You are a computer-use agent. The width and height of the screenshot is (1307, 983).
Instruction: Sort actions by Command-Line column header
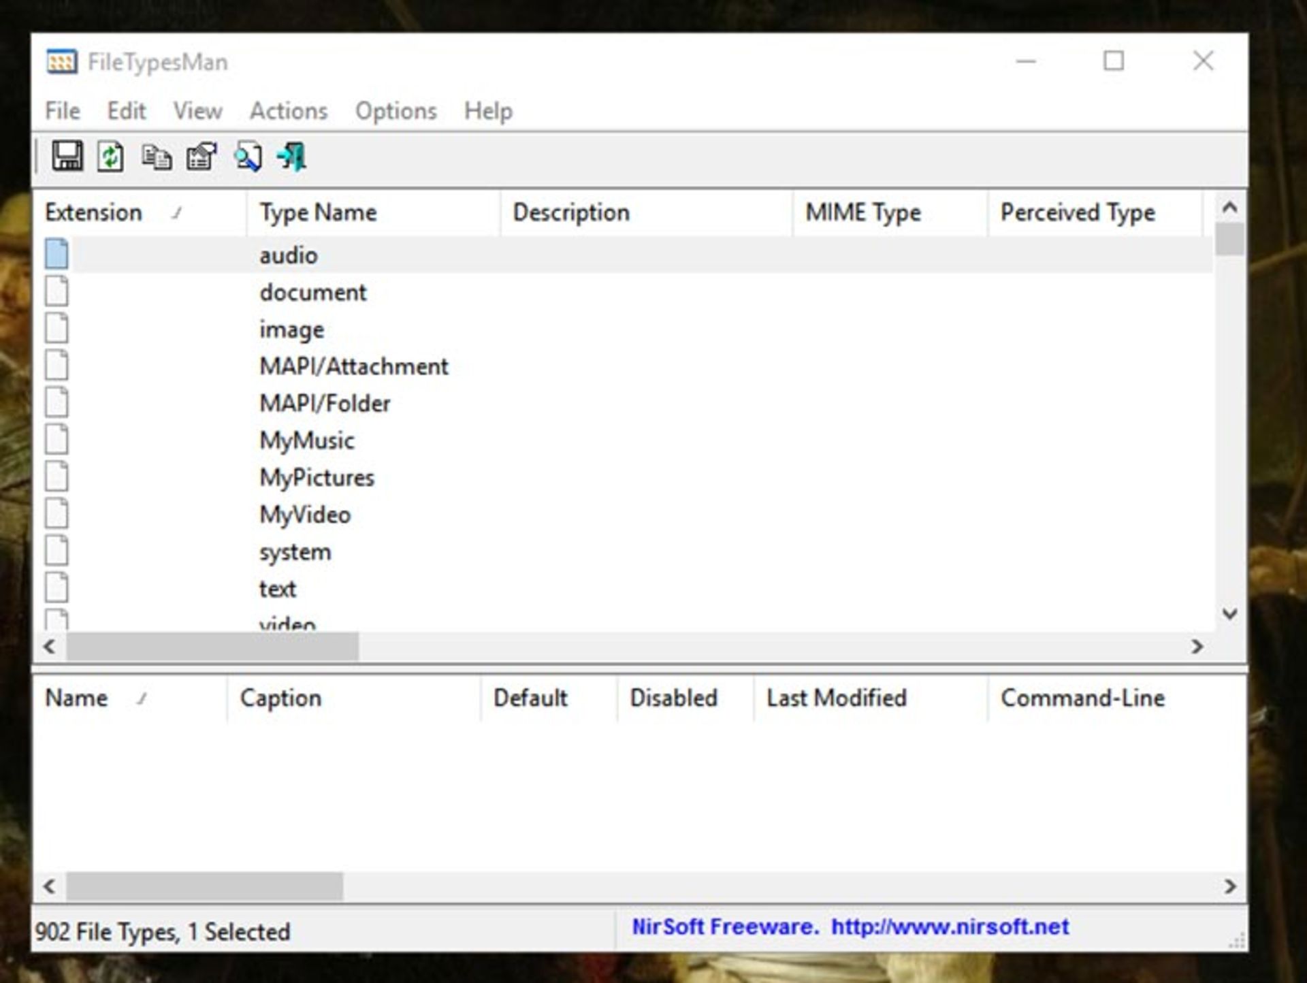tap(1116, 698)
